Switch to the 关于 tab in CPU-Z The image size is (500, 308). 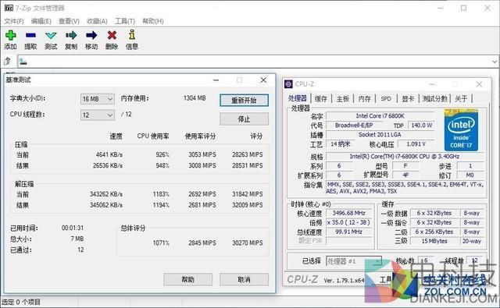point(461,98)
